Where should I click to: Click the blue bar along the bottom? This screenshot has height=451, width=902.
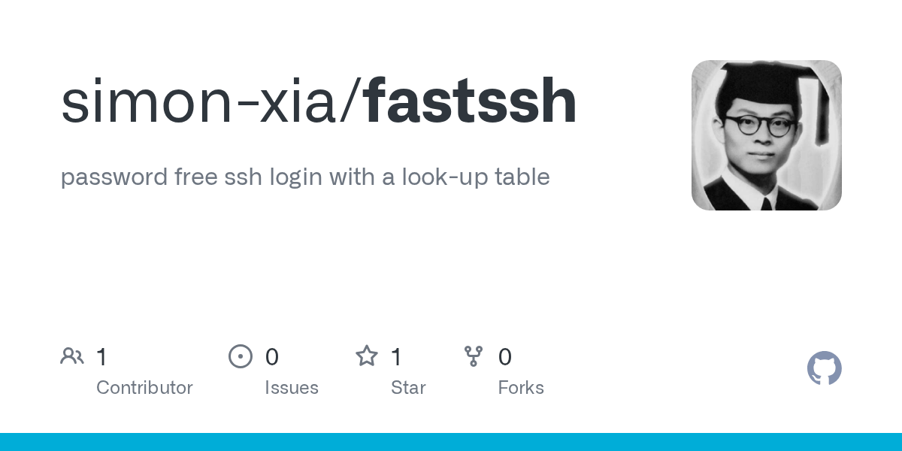coord(451,442)
